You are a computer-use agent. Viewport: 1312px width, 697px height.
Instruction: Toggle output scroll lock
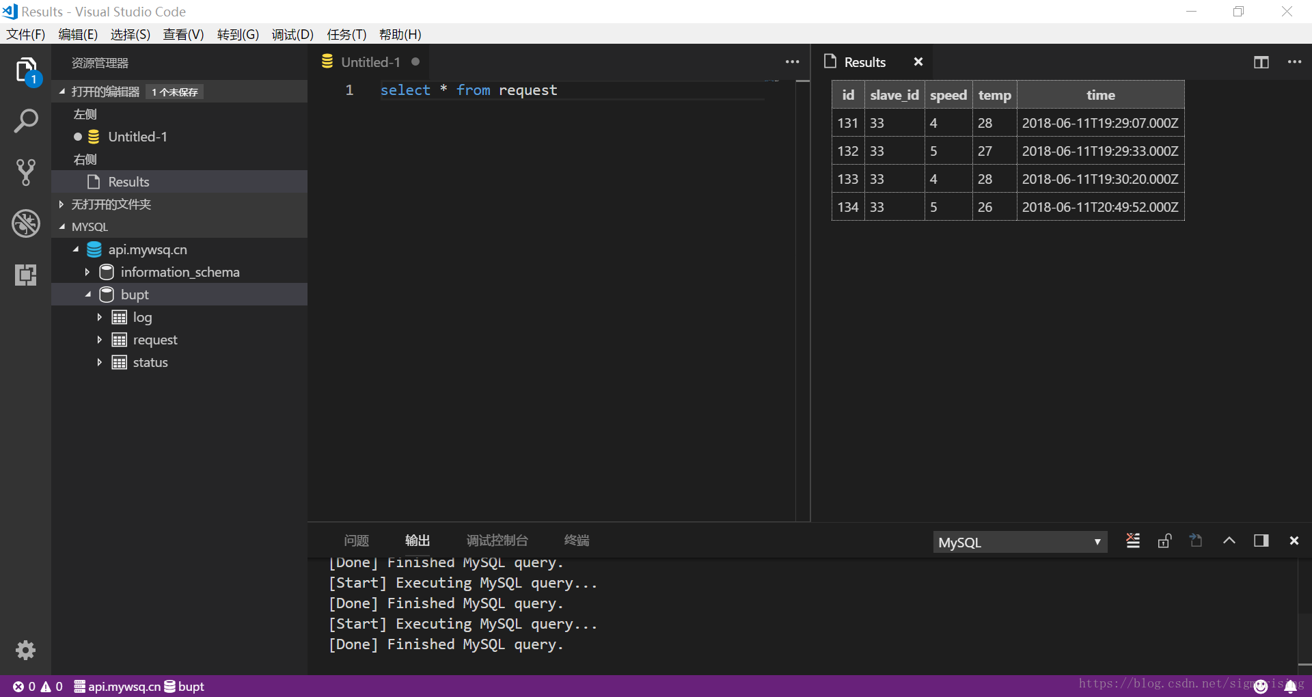[1164, 541]
